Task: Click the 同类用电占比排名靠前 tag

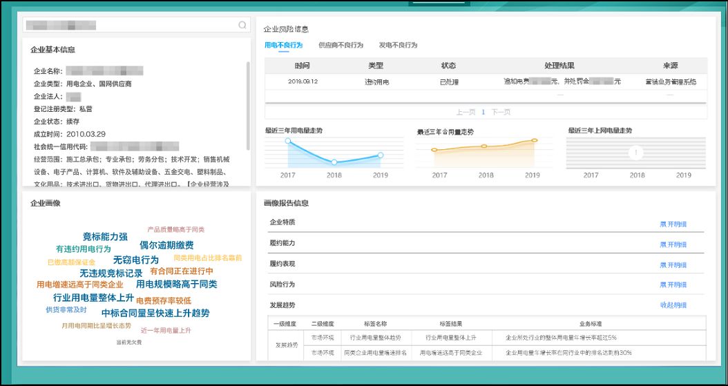Action: pos(208,258)
